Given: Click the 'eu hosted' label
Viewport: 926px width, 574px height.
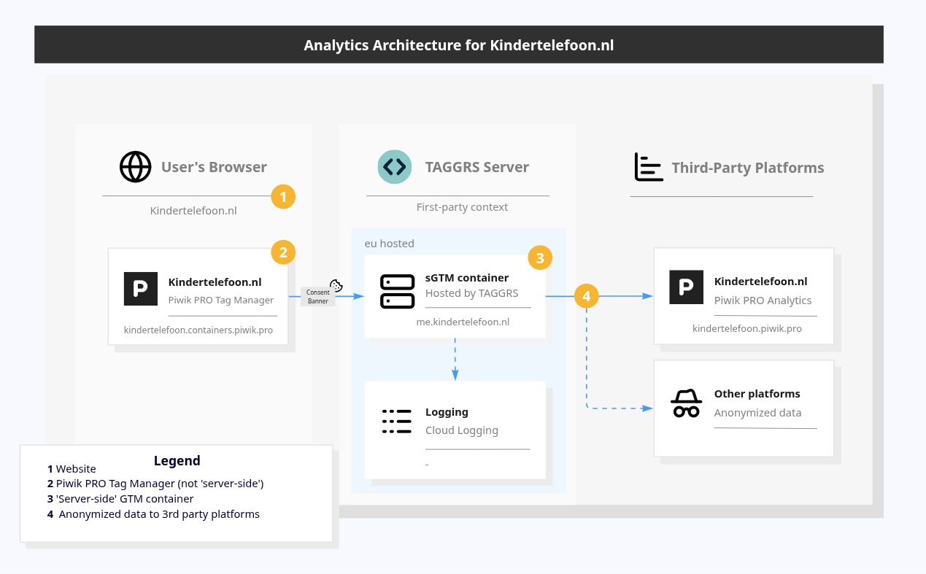Looking at the screenshot, I should pos(390,244).
